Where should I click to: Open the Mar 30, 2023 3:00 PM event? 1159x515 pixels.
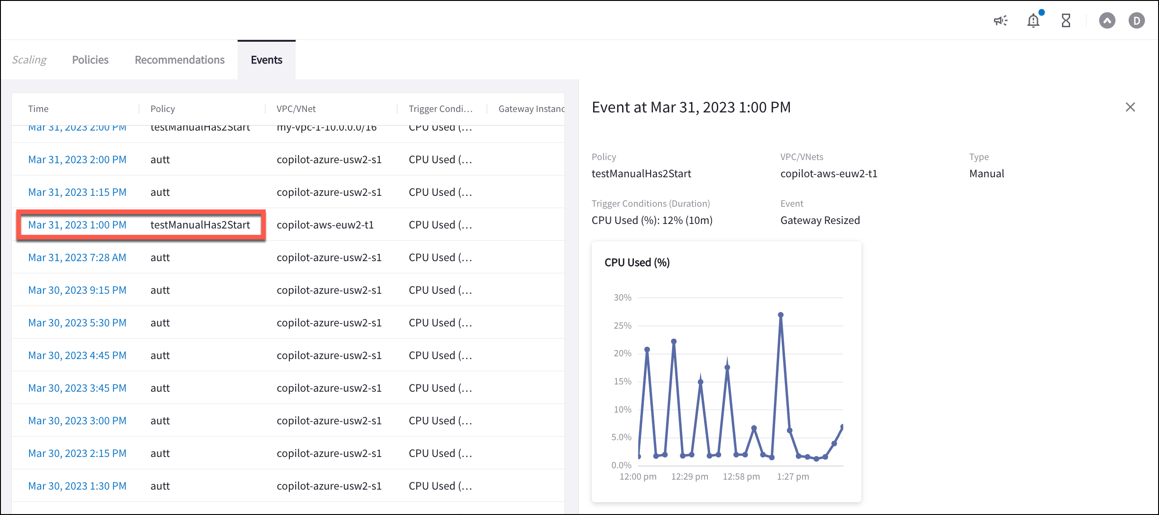click(x=77, y=421)
